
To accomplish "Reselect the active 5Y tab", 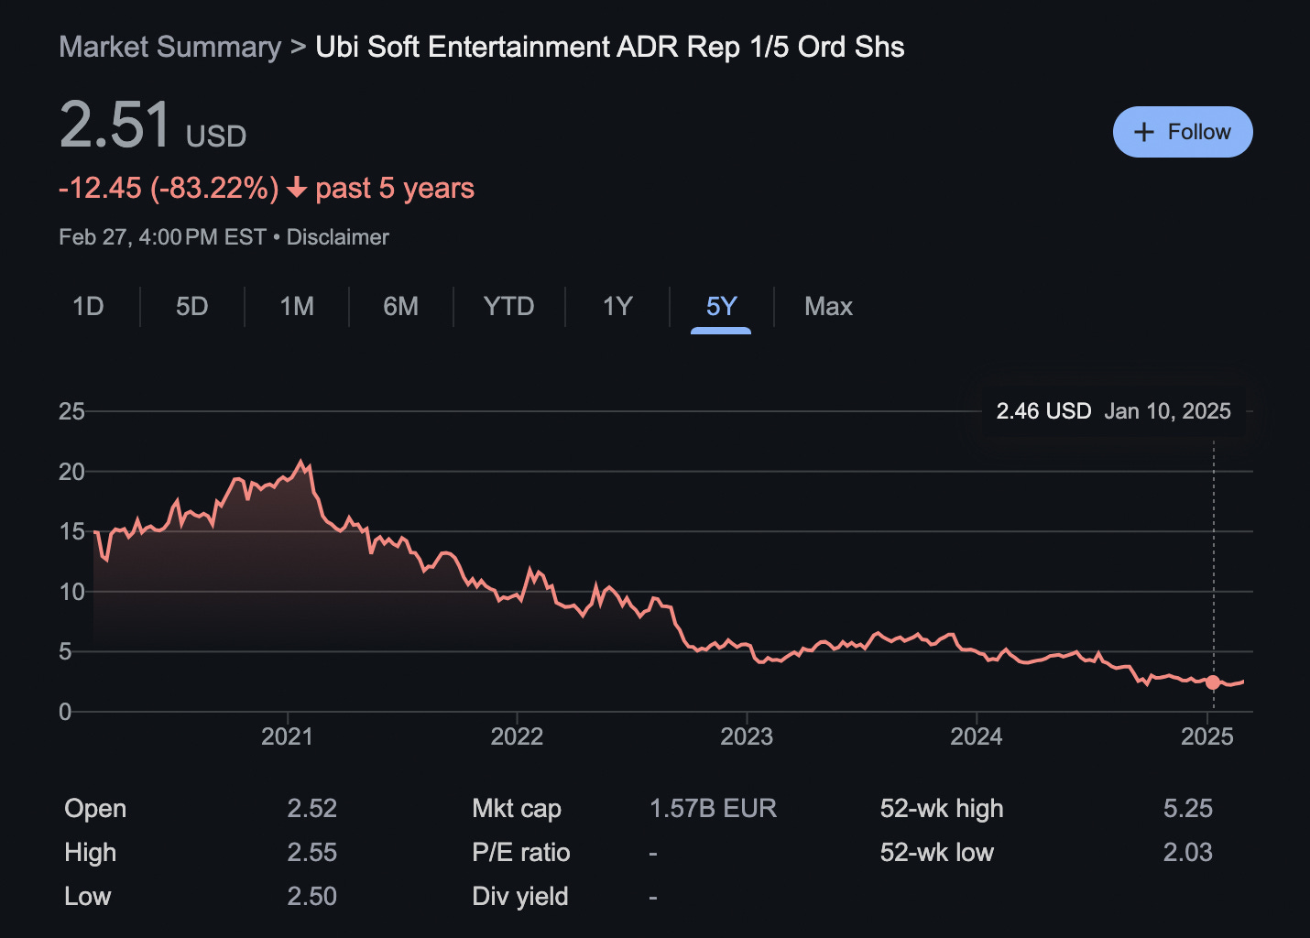I will [x=720, y=307].
